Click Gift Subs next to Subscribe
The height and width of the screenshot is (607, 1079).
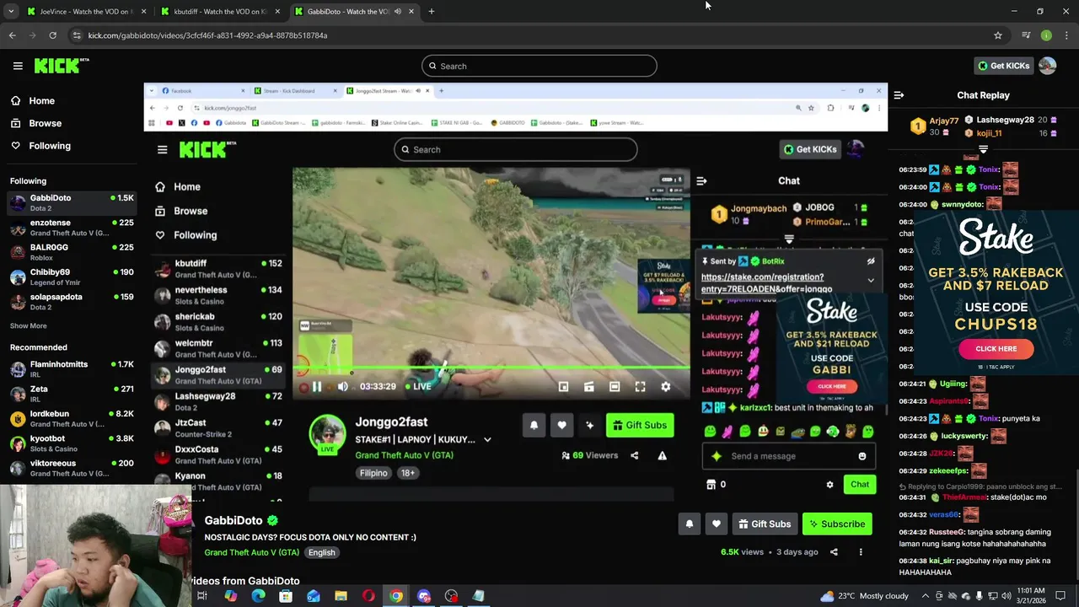(x=765, y=524)
